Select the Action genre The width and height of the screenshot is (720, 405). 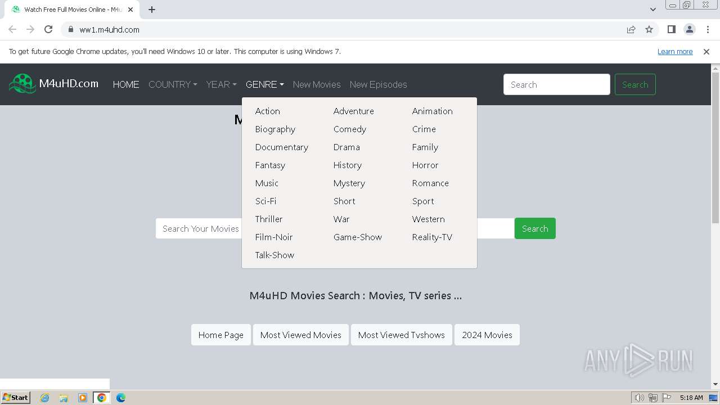(x=268, y=111)
